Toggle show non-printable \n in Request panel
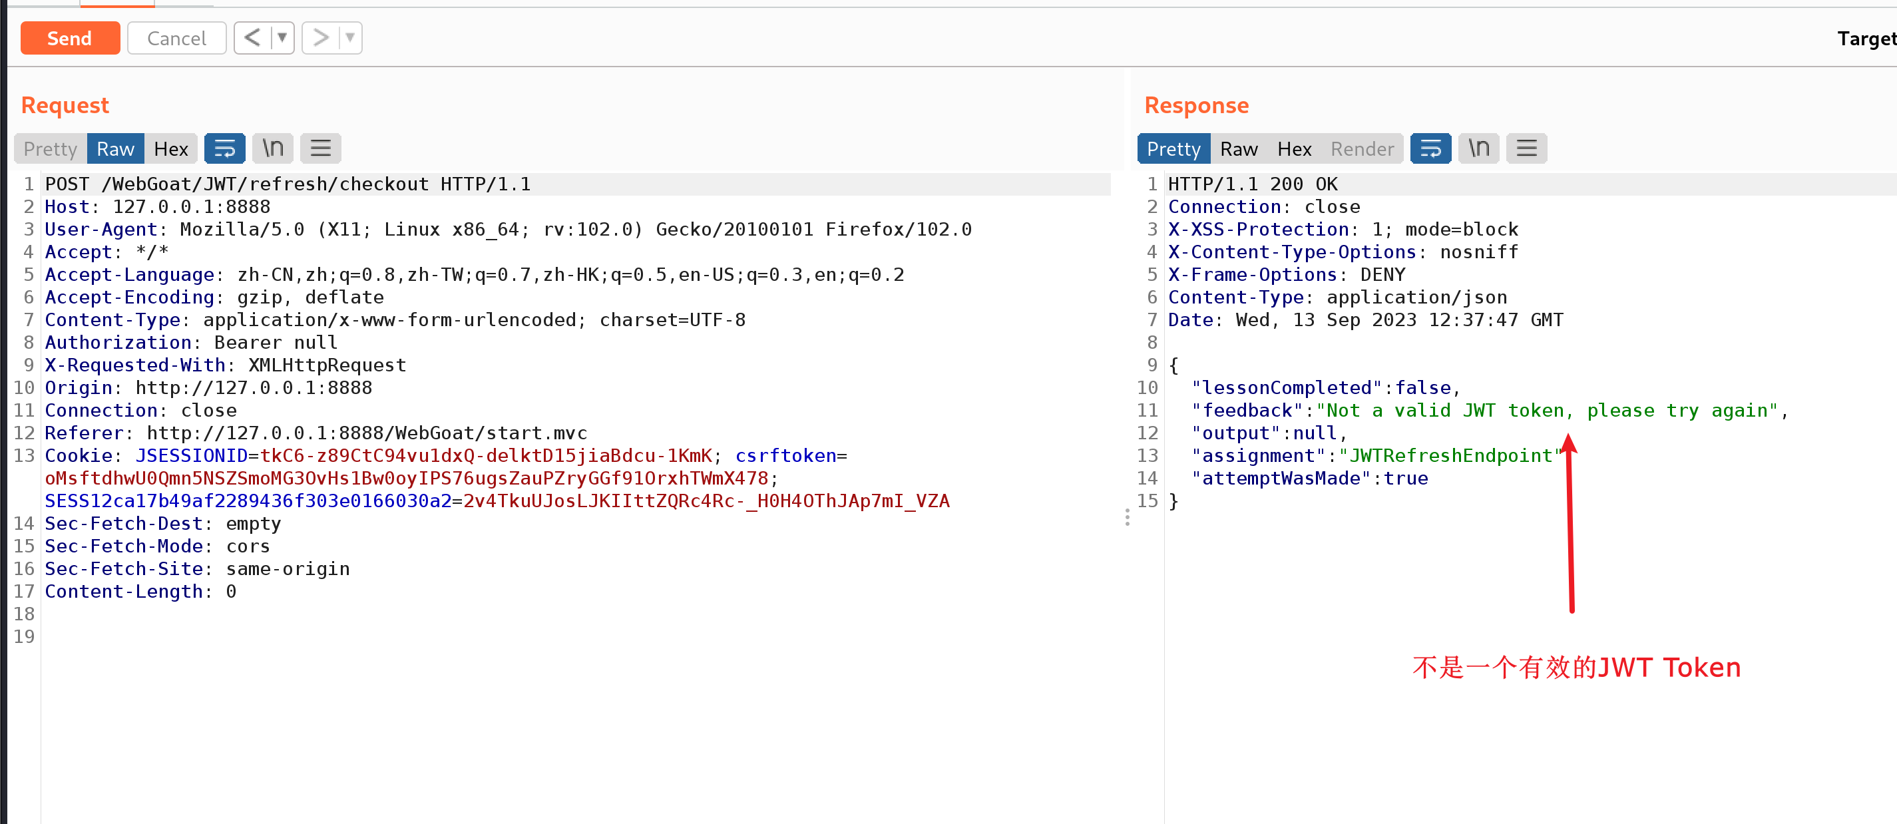 pos(272,148)
